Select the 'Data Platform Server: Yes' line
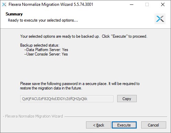 (x=46, y=50)
